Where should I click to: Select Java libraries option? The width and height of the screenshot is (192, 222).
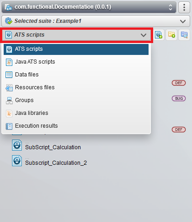pyautogui.click(x=76, y=113)
